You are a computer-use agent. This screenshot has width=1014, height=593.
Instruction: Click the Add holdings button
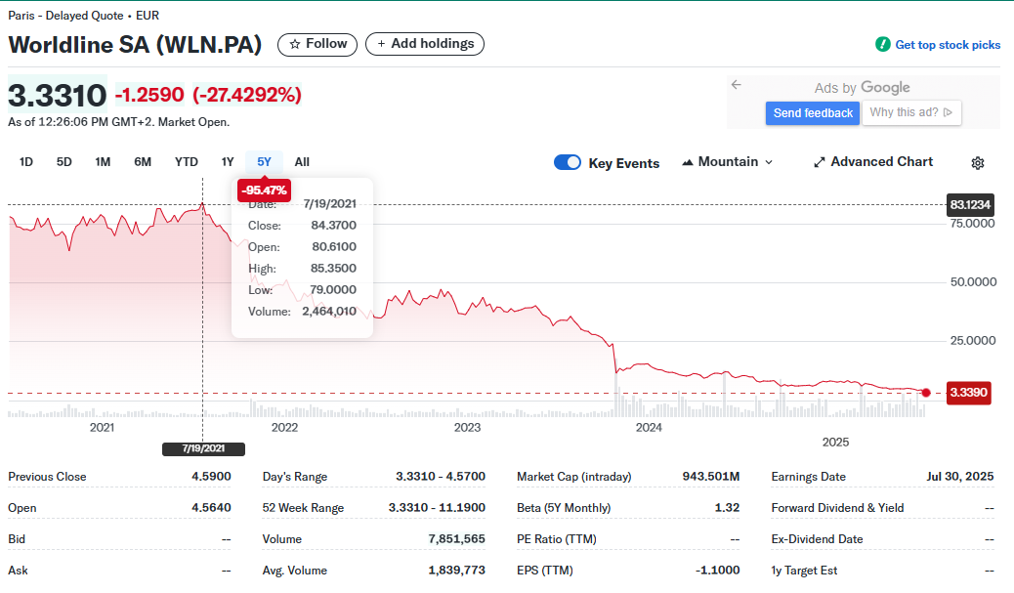tap(425, 44)
